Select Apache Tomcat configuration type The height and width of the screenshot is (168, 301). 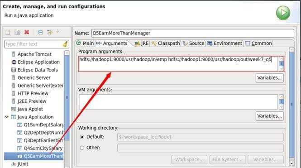tap(34, 54)
